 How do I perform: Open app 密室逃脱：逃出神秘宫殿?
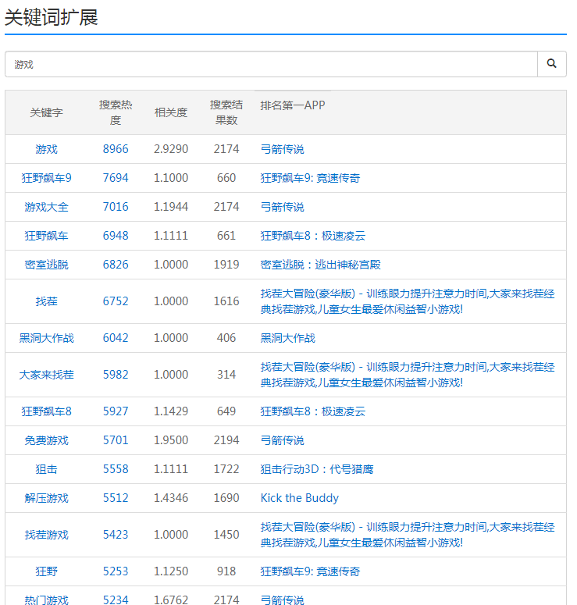(x=320, y=265)
